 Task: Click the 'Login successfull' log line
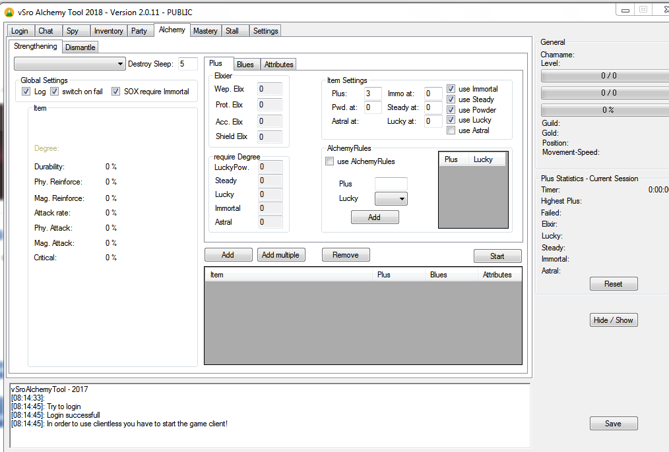(x=55, y=415)
